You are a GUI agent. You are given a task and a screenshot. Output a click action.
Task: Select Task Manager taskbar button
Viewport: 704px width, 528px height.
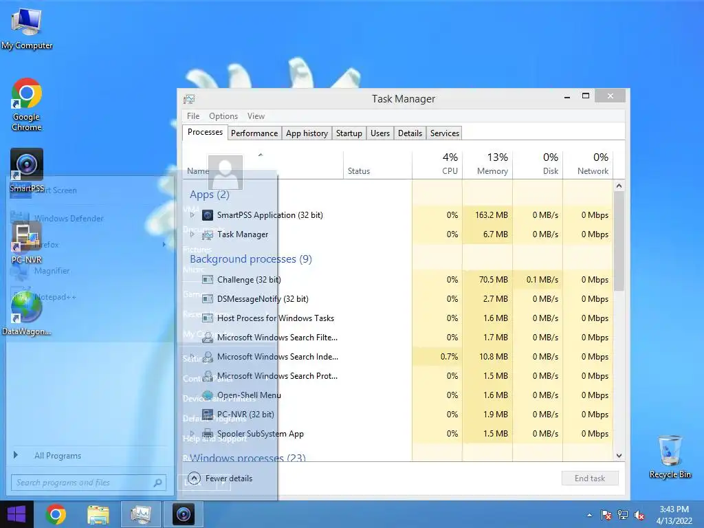(140, 514)
